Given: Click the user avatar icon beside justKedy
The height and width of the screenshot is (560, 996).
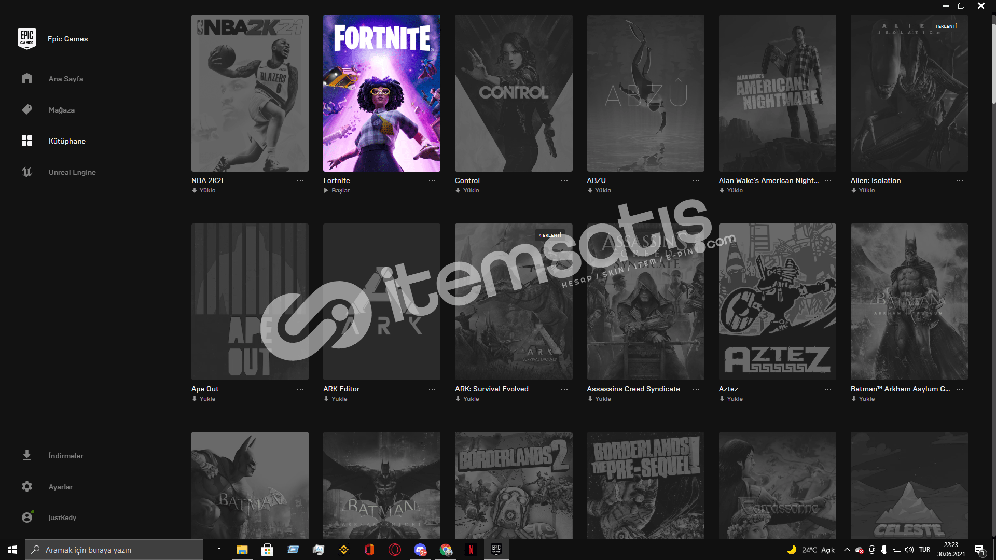Looking at the screenshot, I should 27,517.
